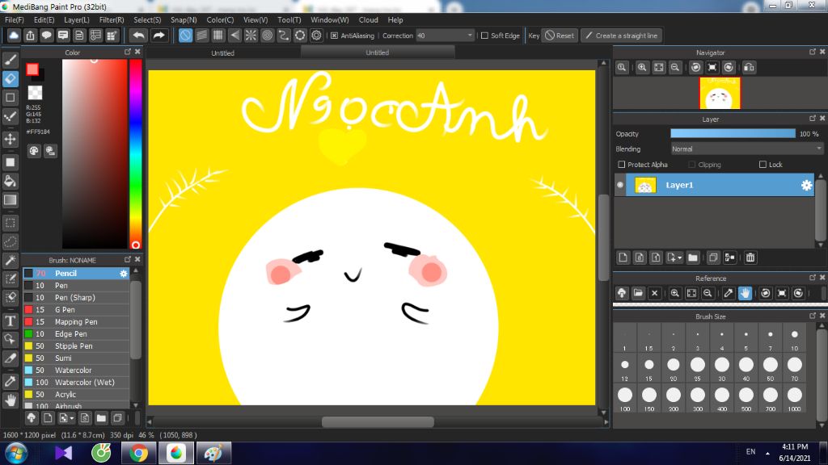Image resolution: width=828 pixels, height=465 pixels.
Task: Expand add-layer dropdown arrow in Layer panel
Action: click(679, 258)
